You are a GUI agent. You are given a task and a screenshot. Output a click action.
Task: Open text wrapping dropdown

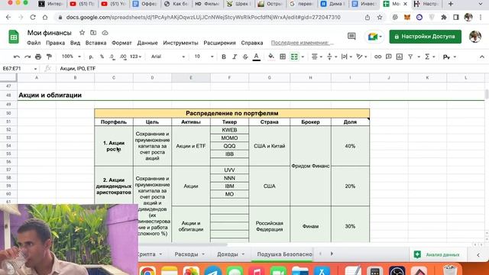point(346,57)
